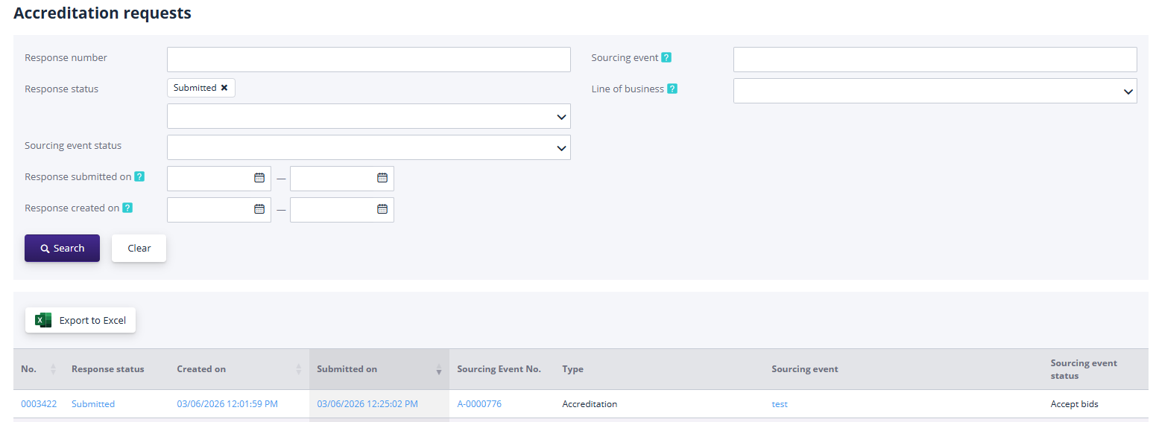The height and width of the screenshot is (422, 1153).
Task: Open response number 0003422 link
Action: point(39,404)
